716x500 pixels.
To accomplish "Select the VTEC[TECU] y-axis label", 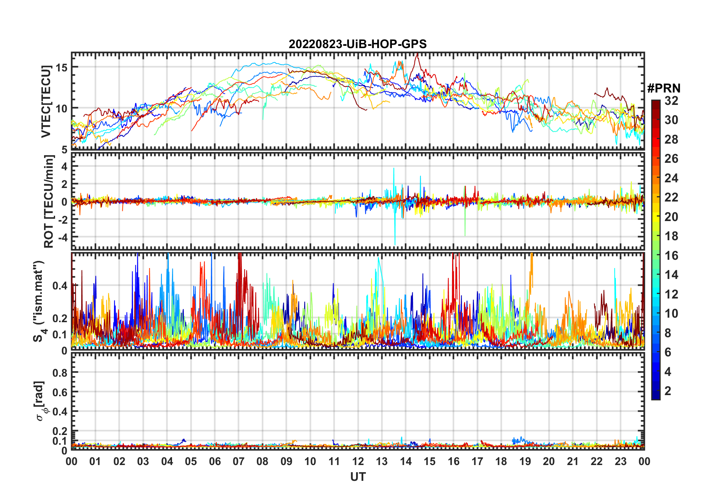I will pyautogui.click(x=46, y=102).
